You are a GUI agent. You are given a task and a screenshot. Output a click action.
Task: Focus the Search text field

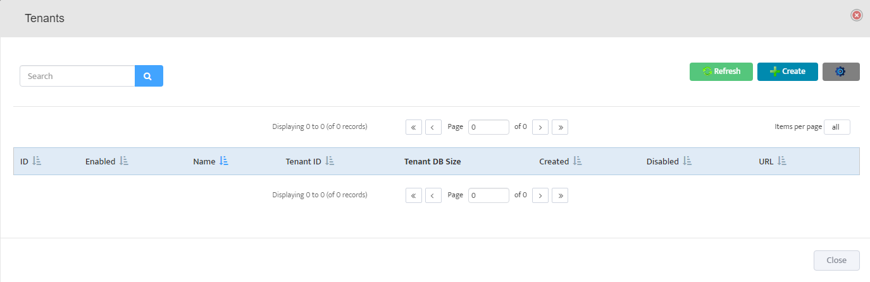77,76
